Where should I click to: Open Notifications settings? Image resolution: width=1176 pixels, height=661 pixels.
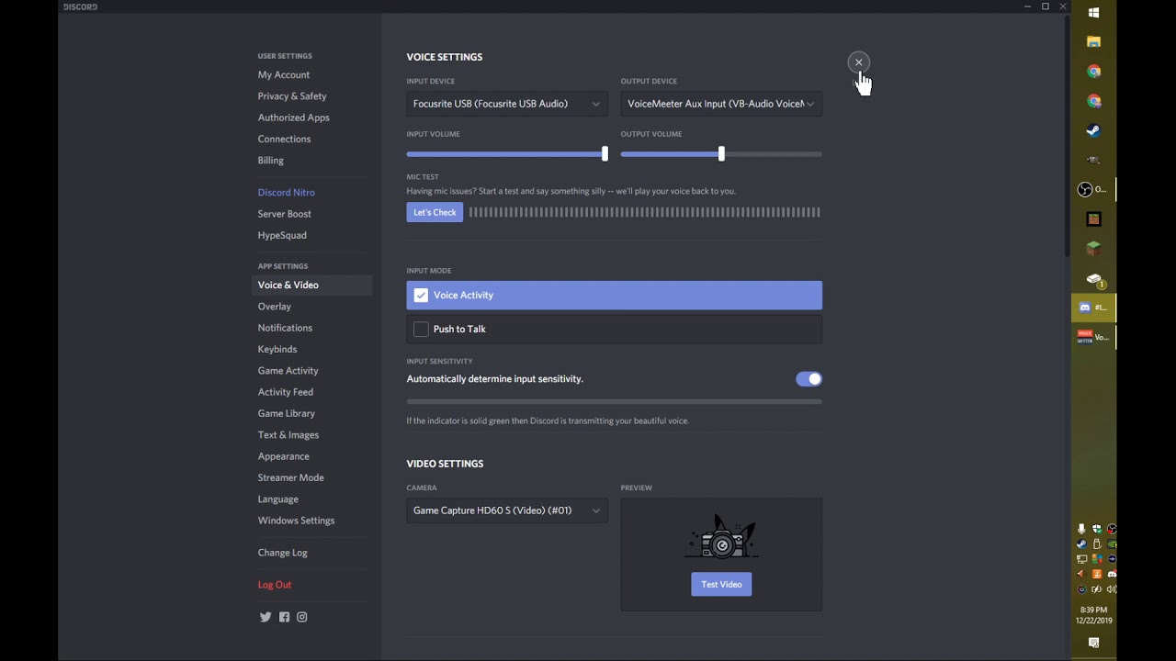285,328
